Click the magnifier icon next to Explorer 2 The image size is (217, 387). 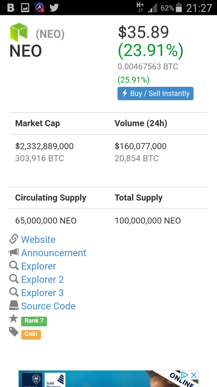pyautogui.click(x=14, y=279)
